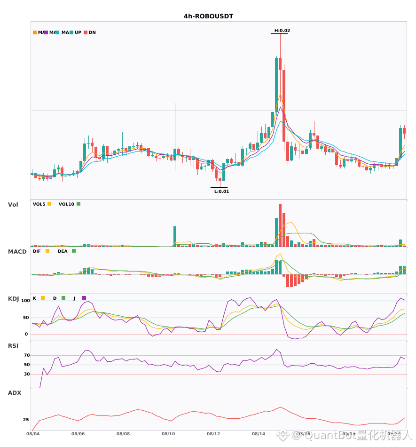
Task: Select the MACD panel label
Action: pos(17,251)
